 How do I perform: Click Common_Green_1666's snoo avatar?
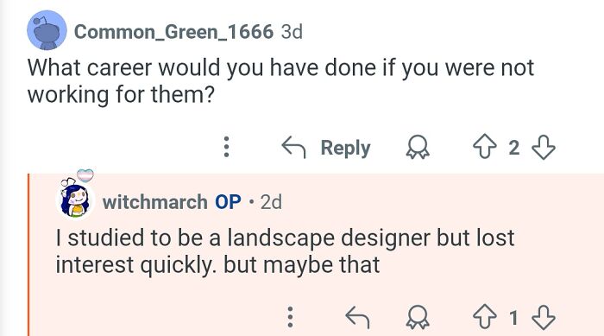47,30
